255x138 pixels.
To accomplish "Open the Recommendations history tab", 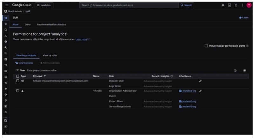I will [52, 24].
